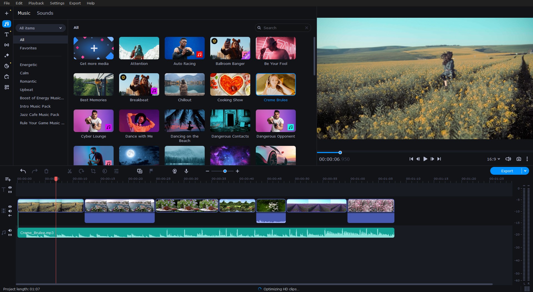This screenshot has height=292, width=533.
Task: Skip to next clip button
Action: pos(439,159)
